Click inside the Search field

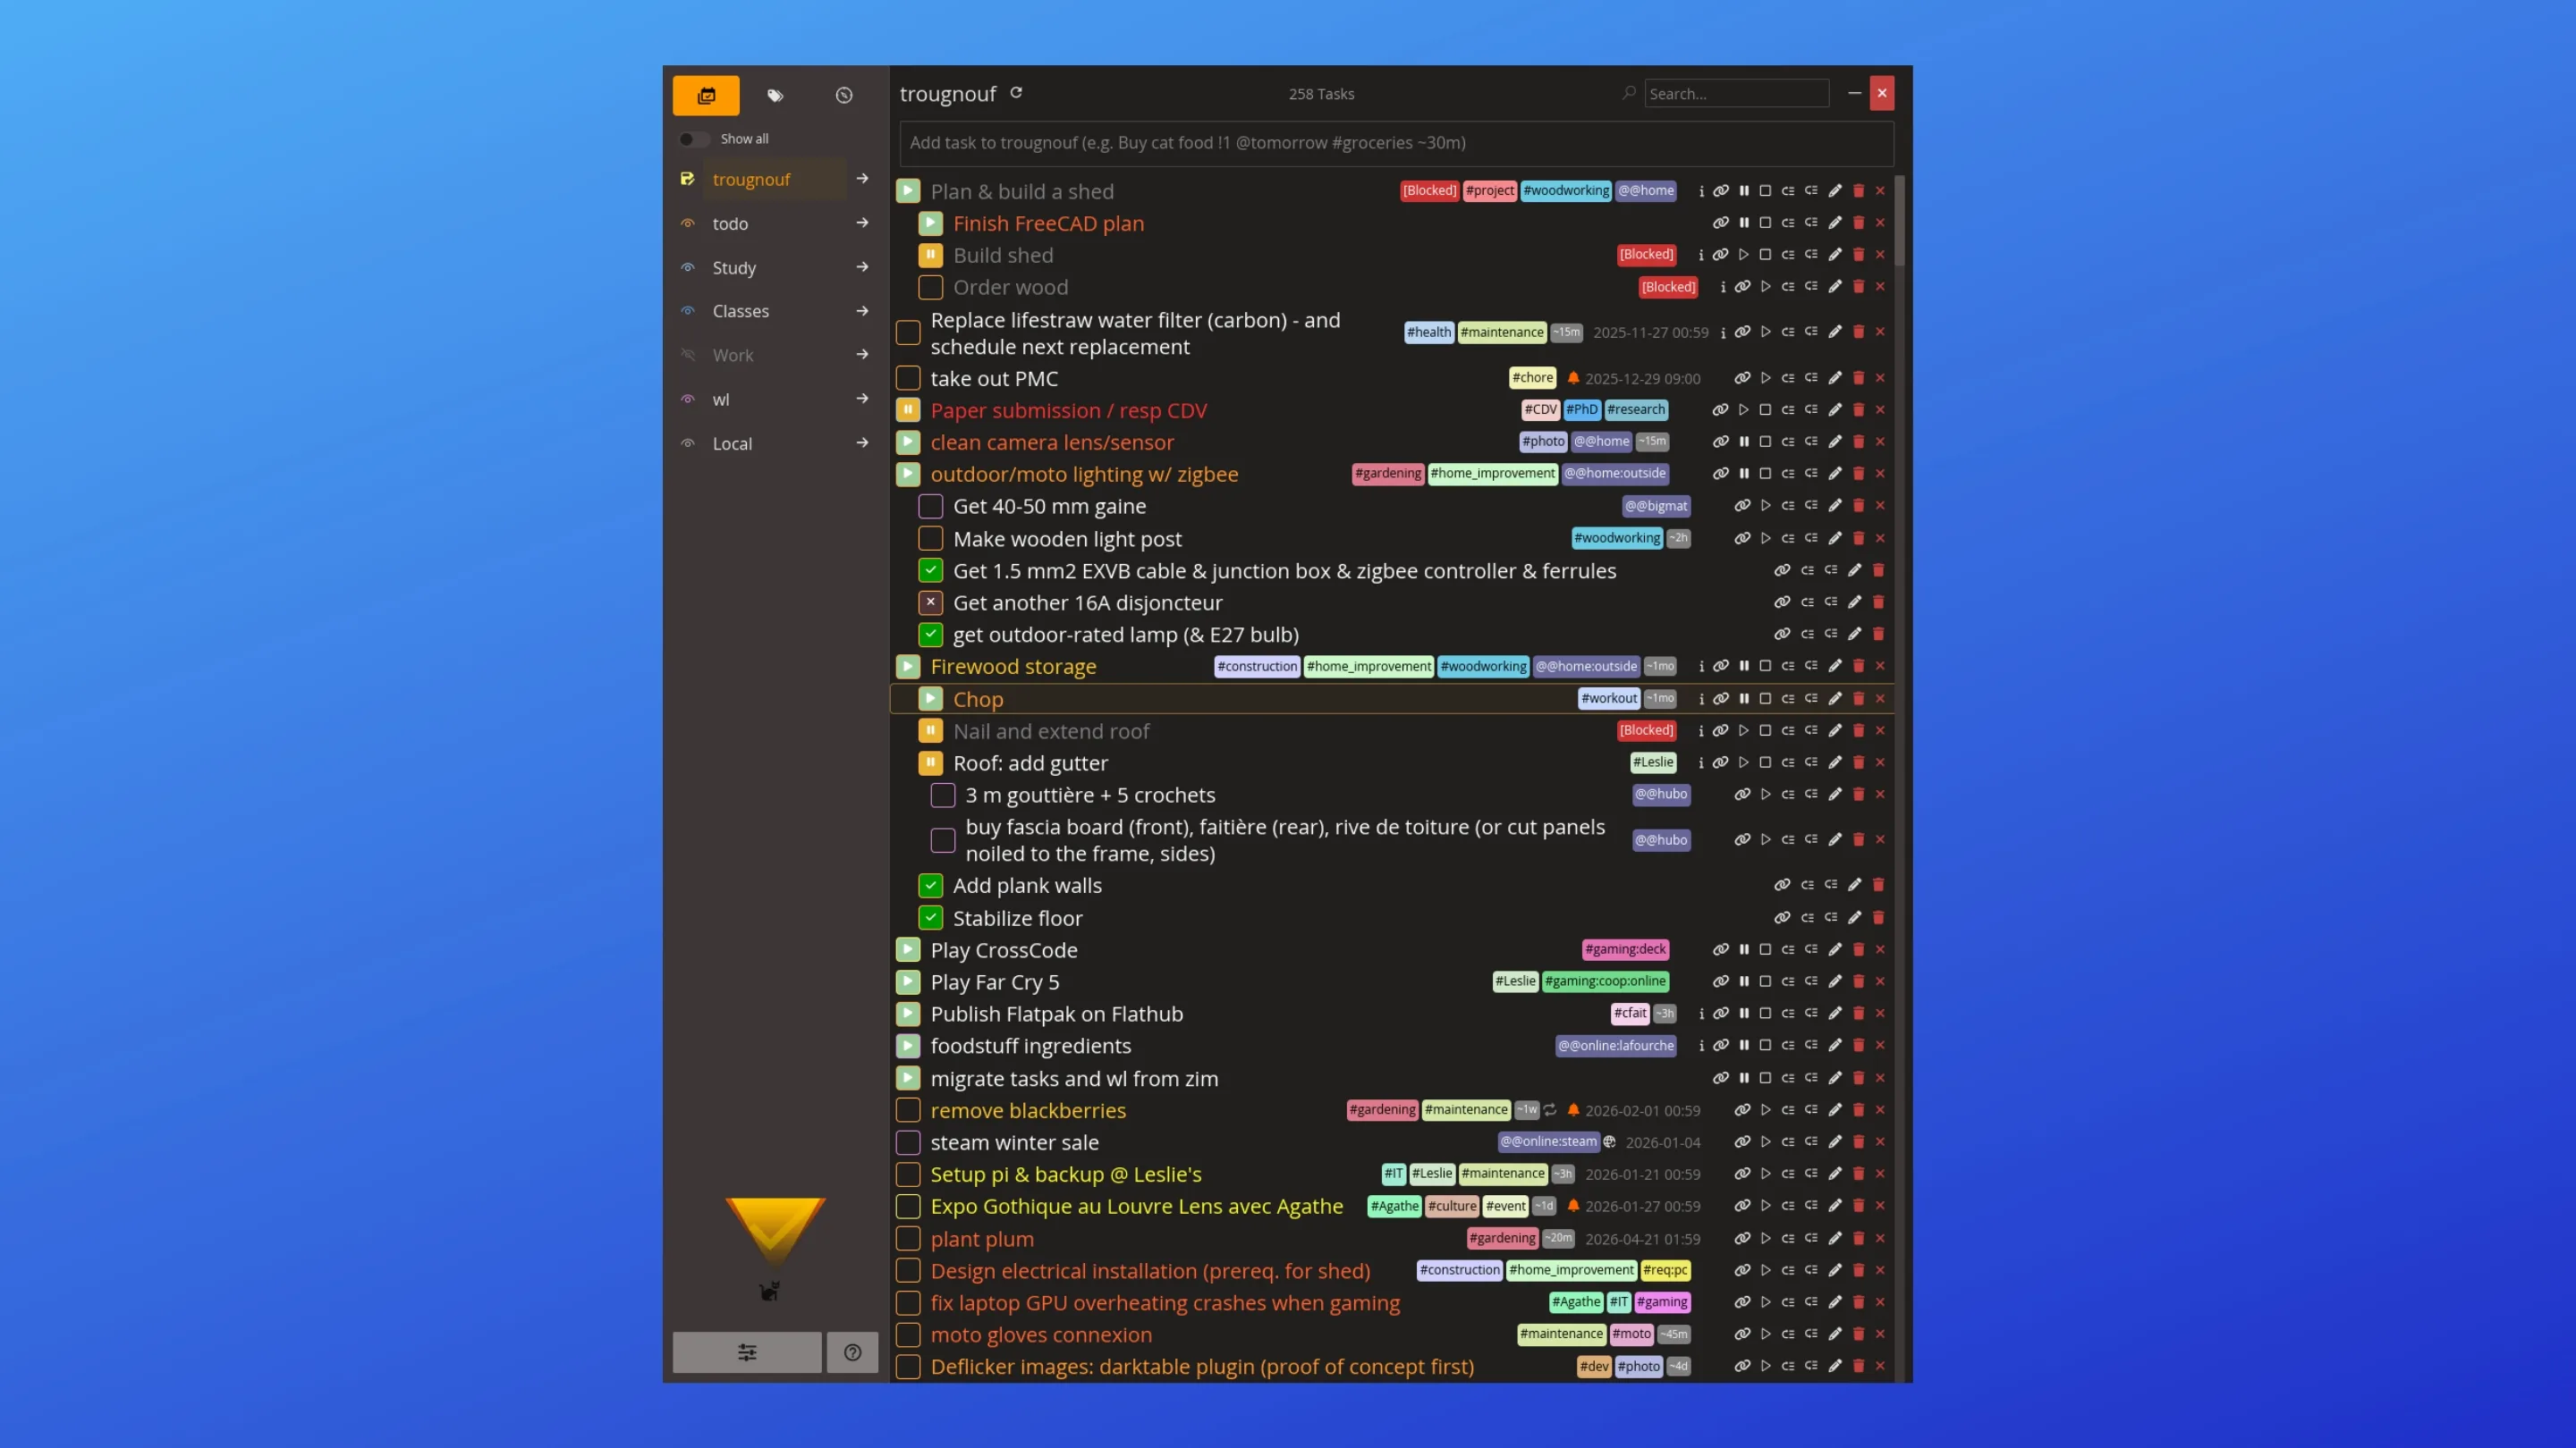click(1737, 93)
